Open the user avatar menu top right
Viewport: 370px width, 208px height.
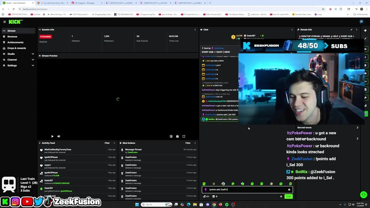pyautogui.click(x=361, y=22)
